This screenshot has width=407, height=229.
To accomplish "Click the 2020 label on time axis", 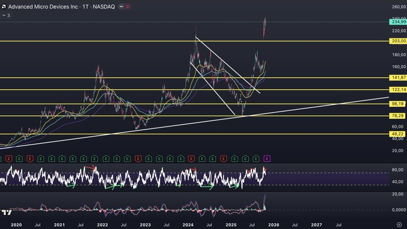I will point(16,225).
